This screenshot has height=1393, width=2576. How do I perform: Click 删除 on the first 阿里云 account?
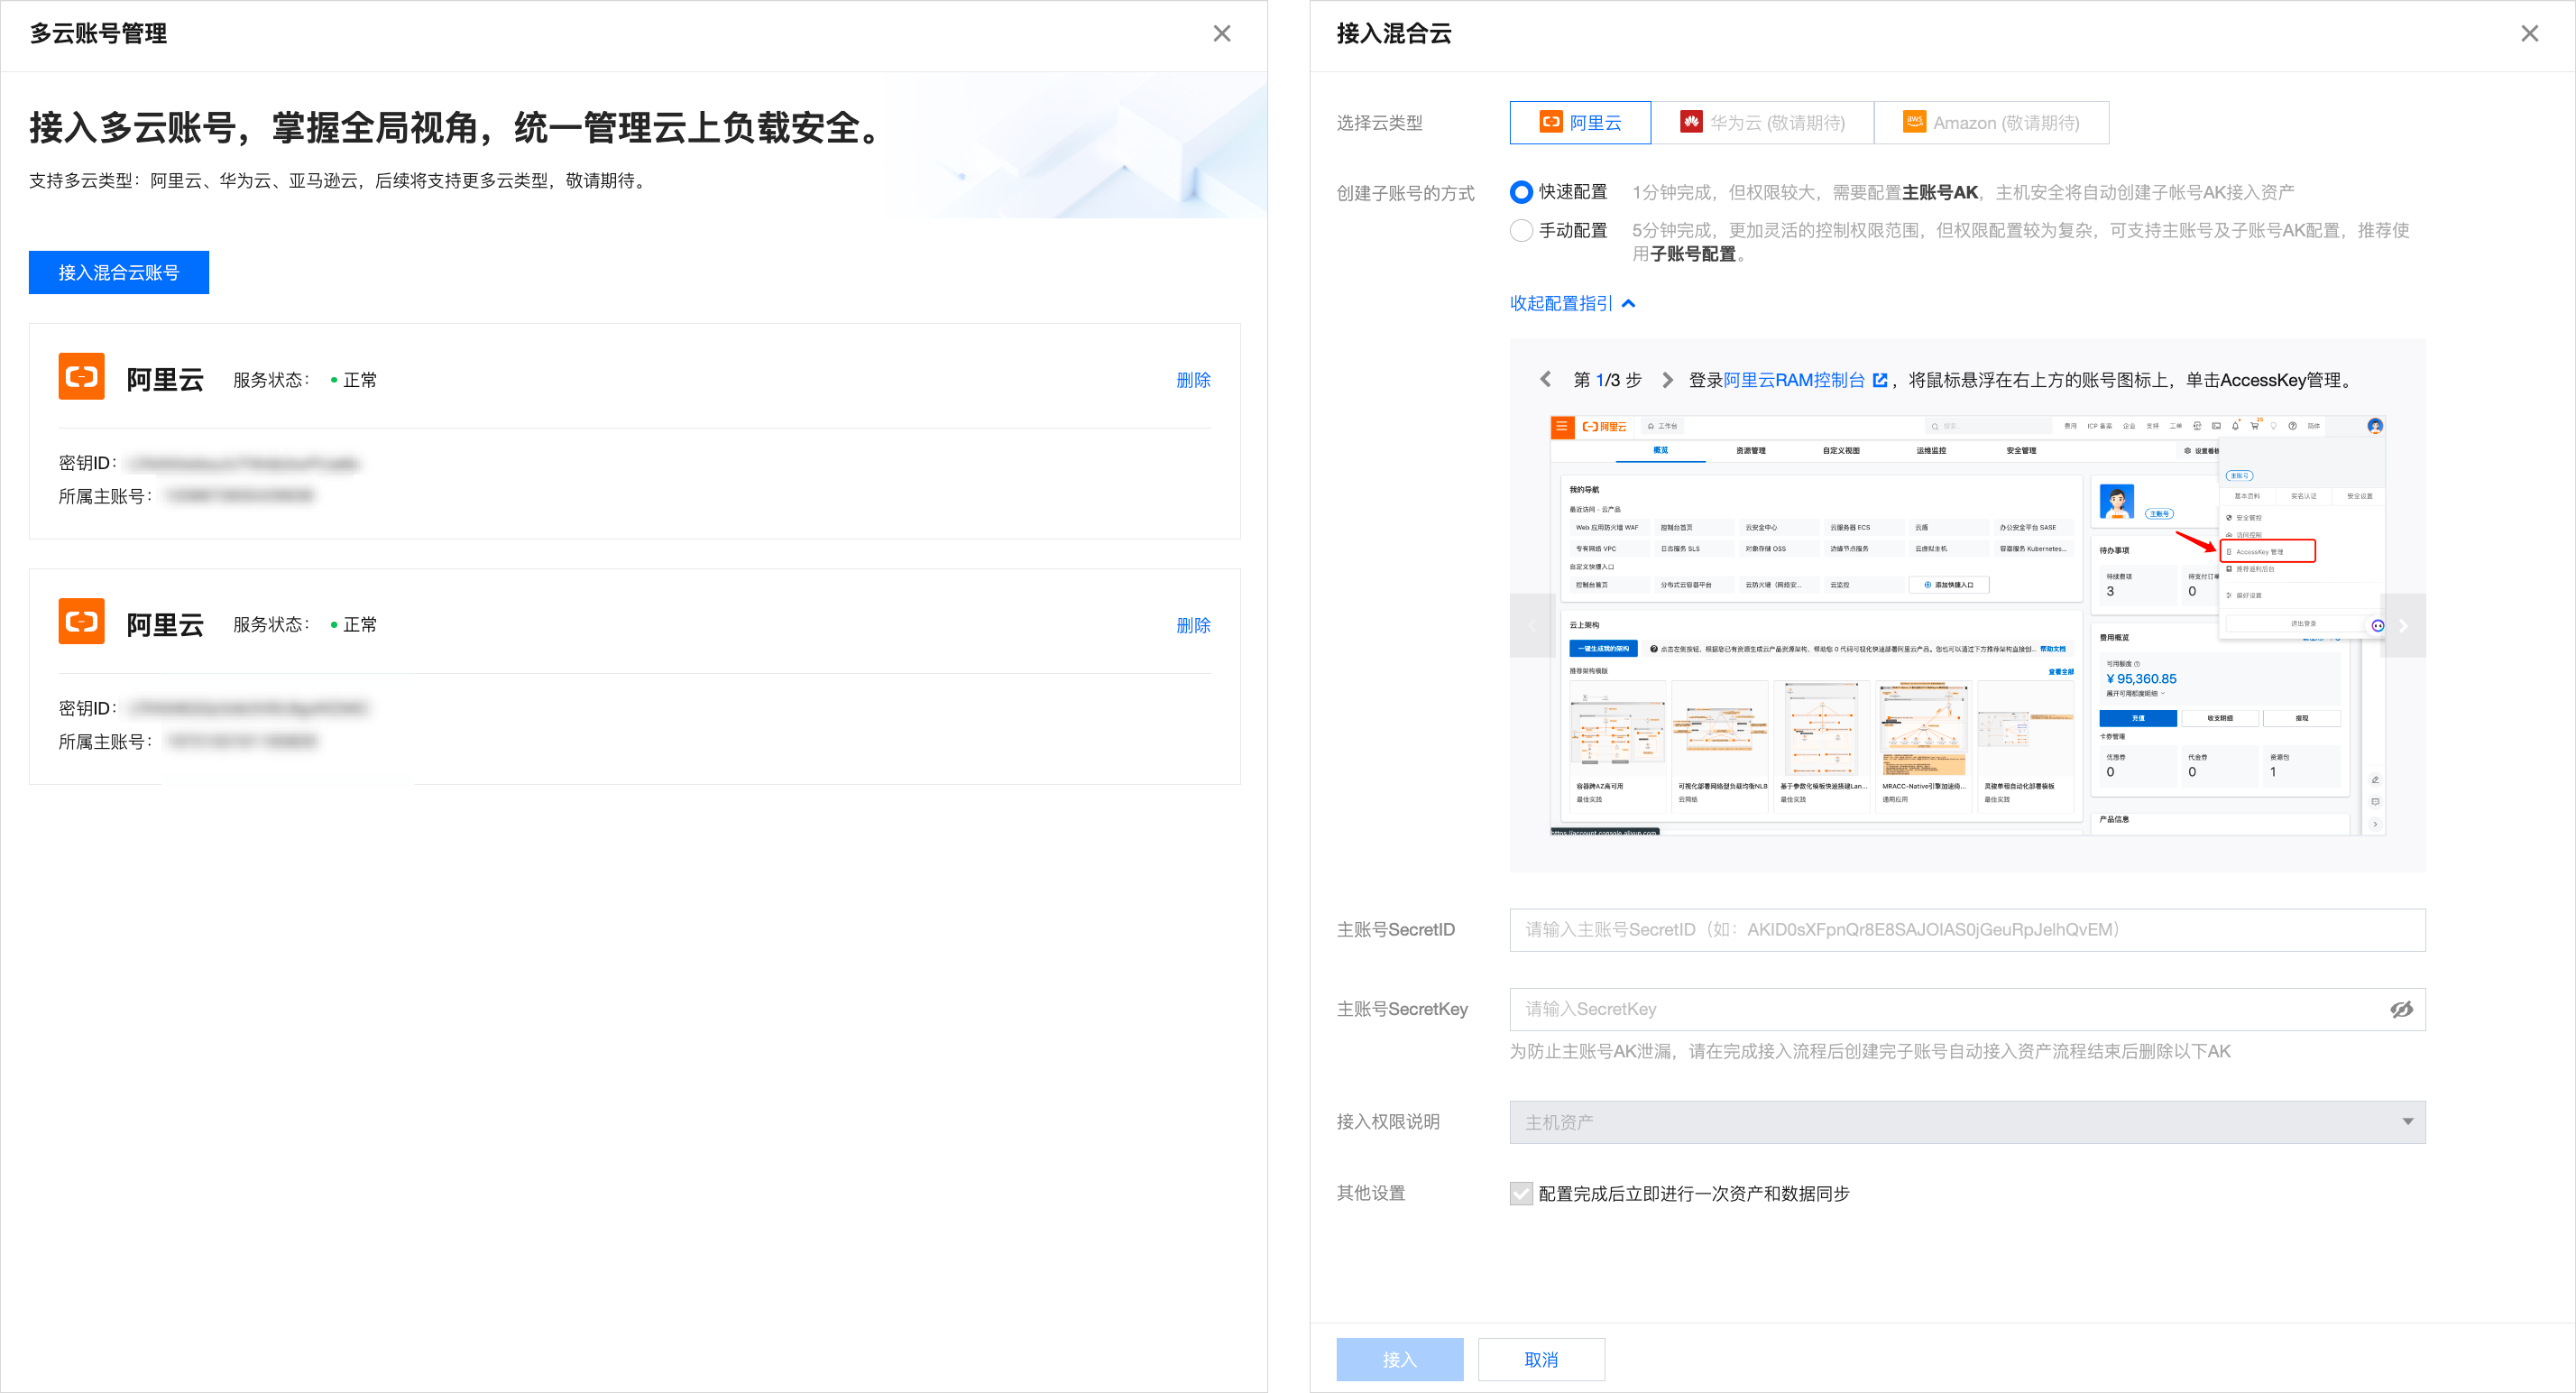(x=1193, y=380)
